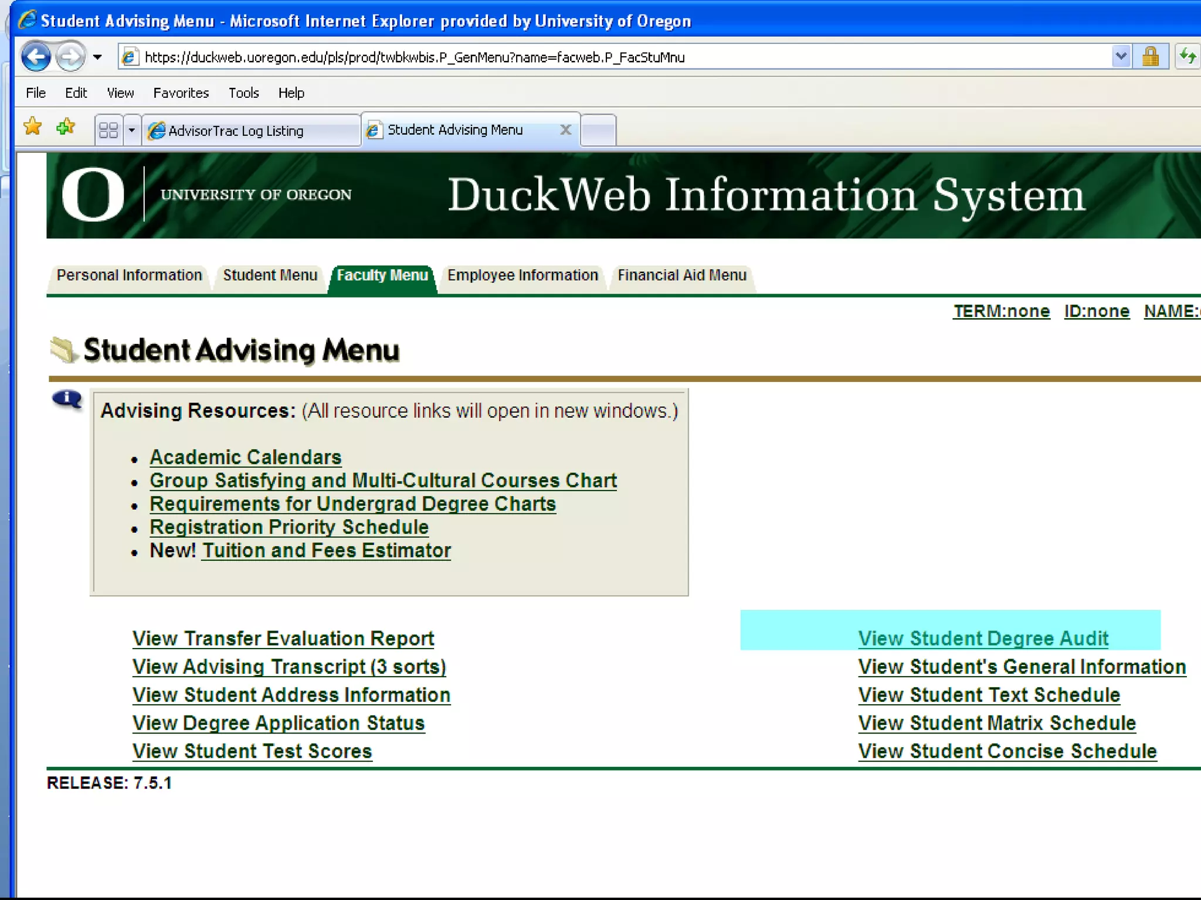Image resolution: width=1201 pixels, height=900 pixels.
Task: Switch to the AdvisorTrac Log Listing tab
Action: pos(236,131)
